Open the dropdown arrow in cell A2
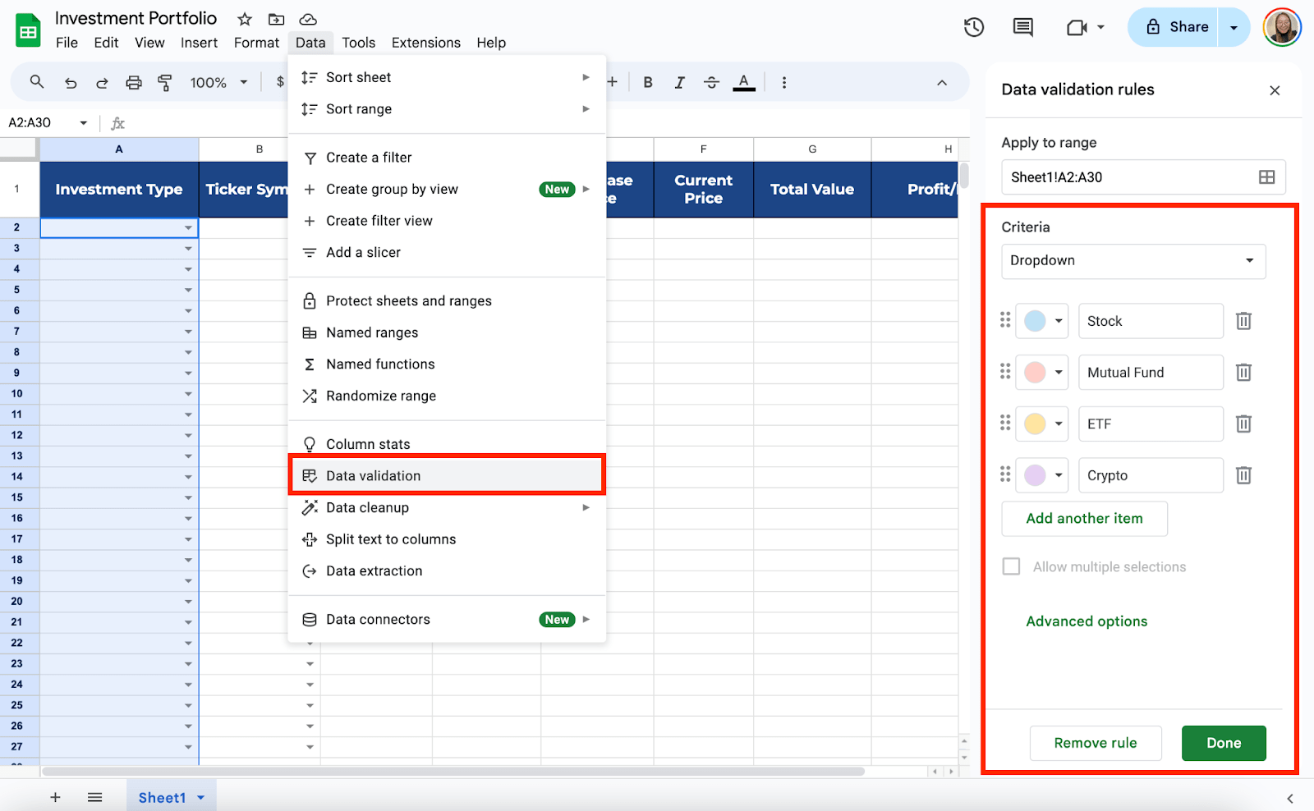The height and width of the screenshot is (811, 1314). (x=188, y=228)
